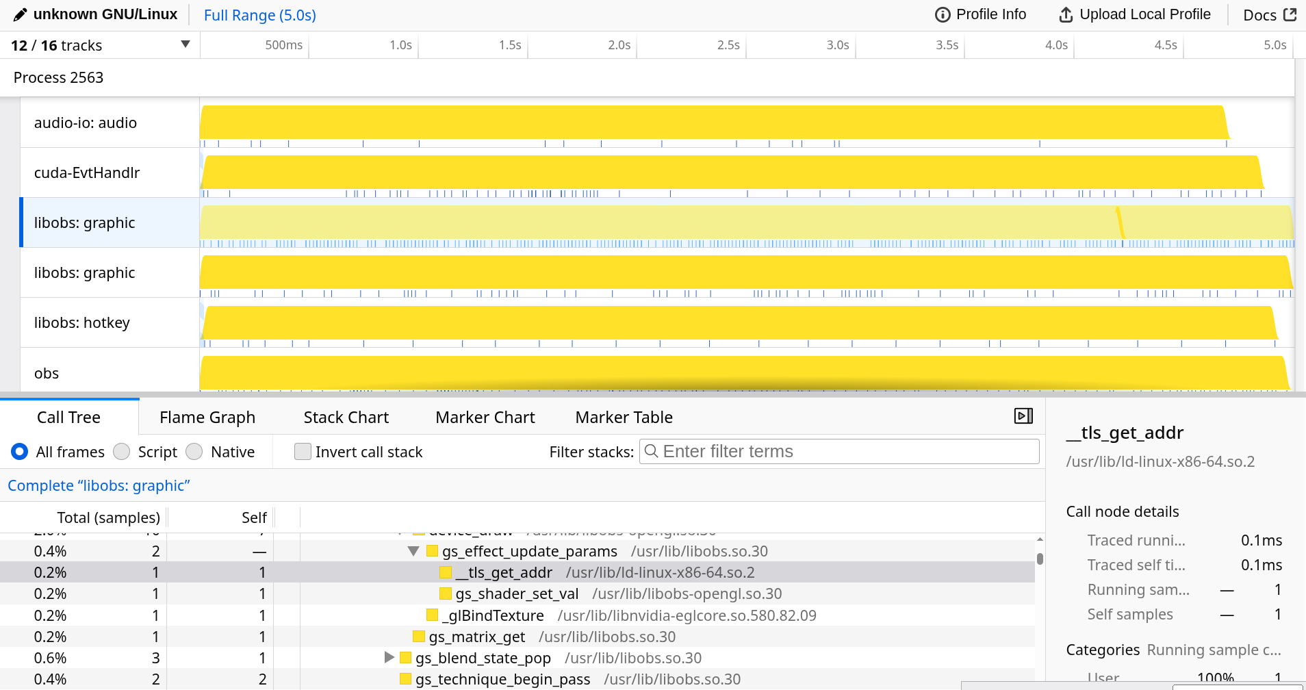
Task: Select the gs_matrix_get call tree row
Action: [x=517, y=637]
